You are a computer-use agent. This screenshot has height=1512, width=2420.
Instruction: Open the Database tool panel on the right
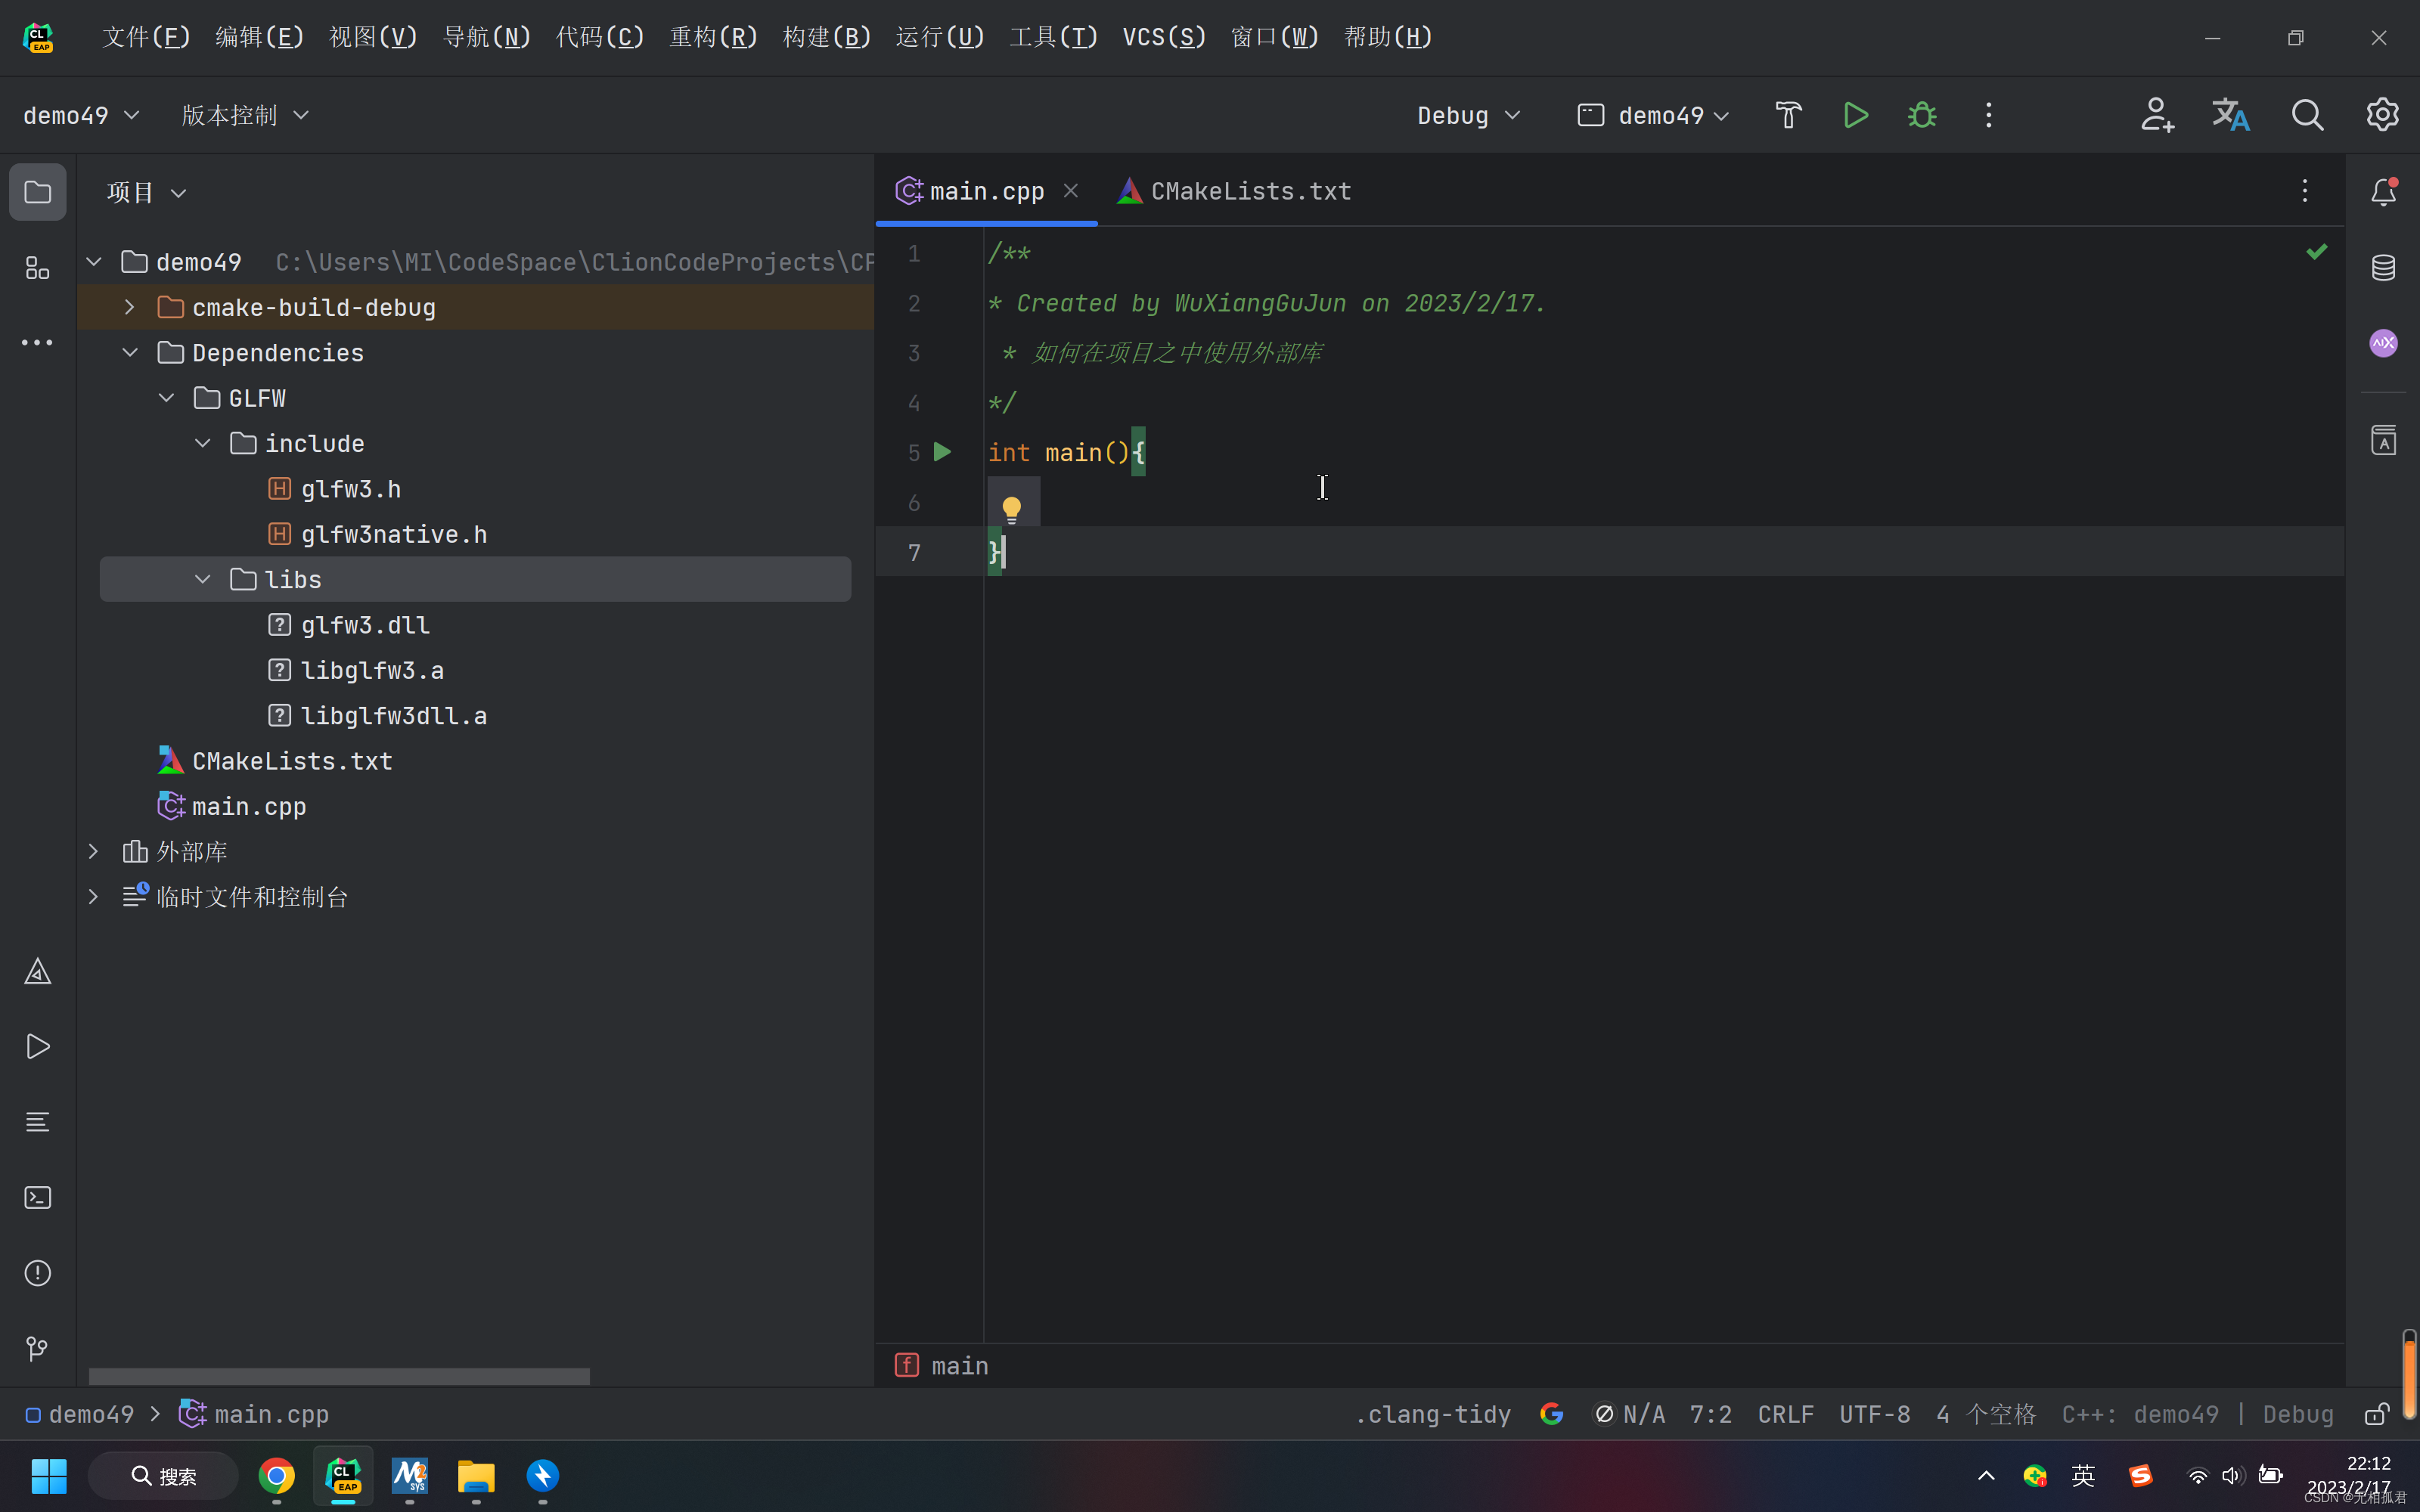(2383, 267)
